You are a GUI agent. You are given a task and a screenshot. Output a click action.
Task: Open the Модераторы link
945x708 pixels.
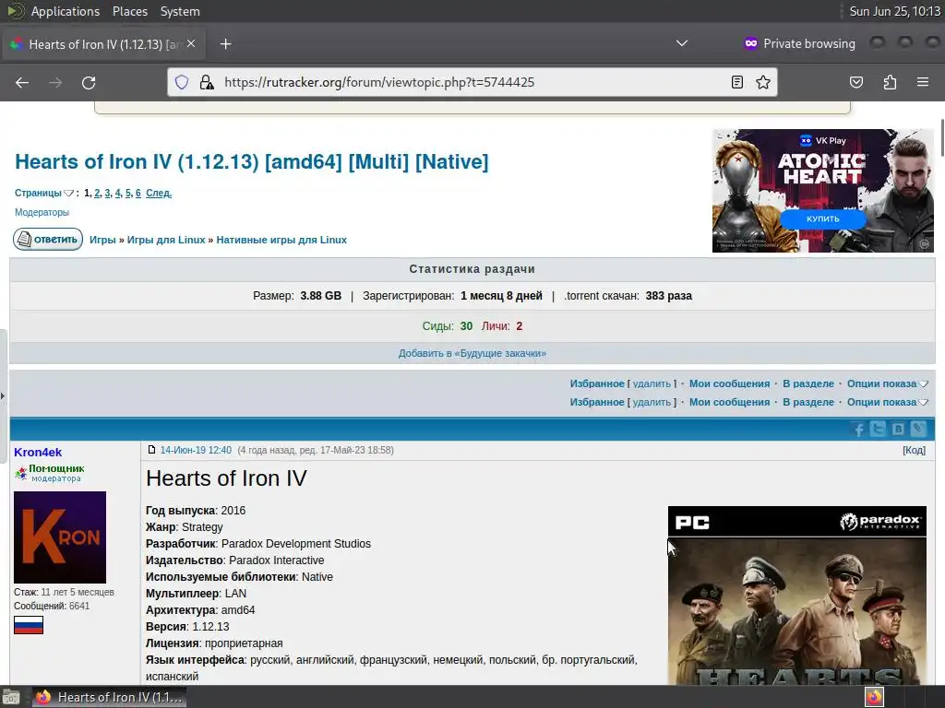[42, 212]
